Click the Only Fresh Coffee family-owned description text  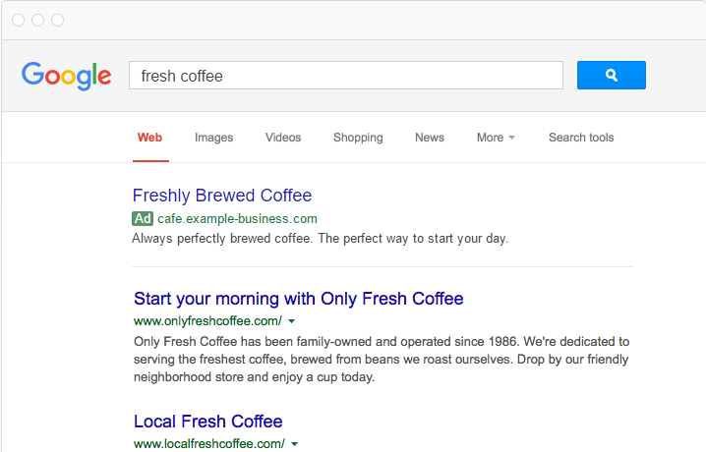pyautogui.click(x=382, y=360)
